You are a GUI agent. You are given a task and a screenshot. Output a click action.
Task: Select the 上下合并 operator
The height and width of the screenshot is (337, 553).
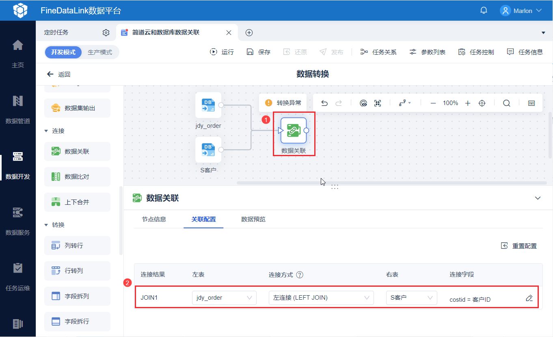pyautogui.click(x=77, y=202)
